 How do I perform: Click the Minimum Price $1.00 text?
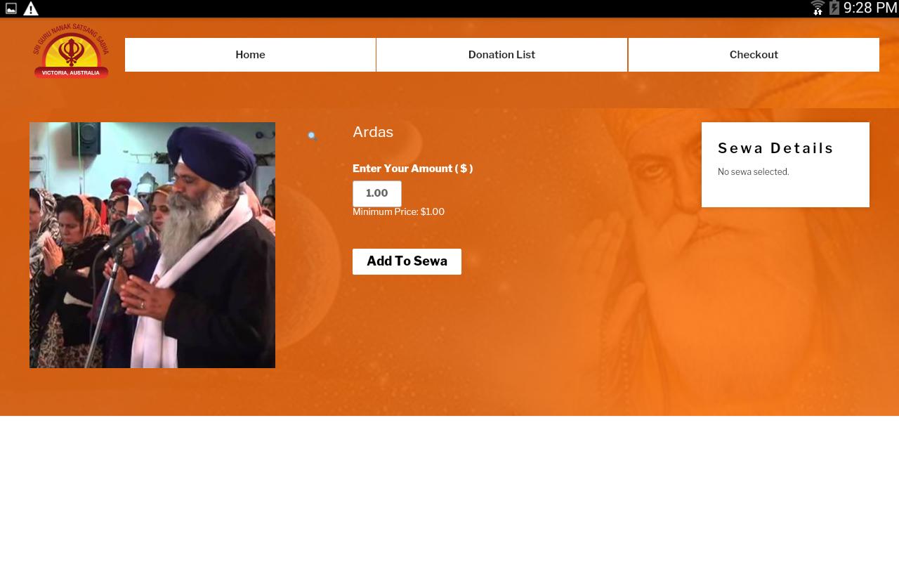point(398,211)
